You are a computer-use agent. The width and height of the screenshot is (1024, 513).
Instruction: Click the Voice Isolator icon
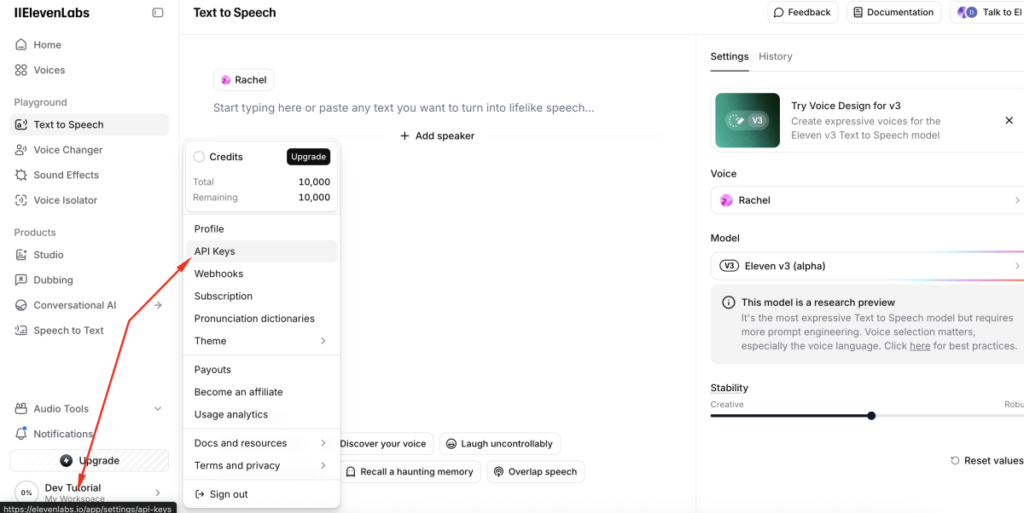[x=21, y=200]
